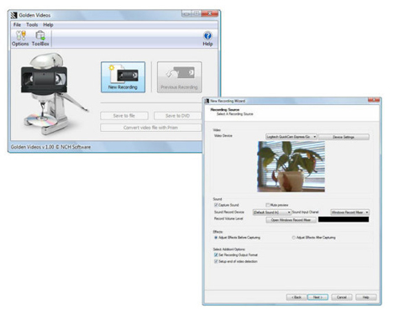Viewport: 420px width, 315px height.
Task: Click the Golden Videos title bar app icon
Action: click(x=14, y=15)
